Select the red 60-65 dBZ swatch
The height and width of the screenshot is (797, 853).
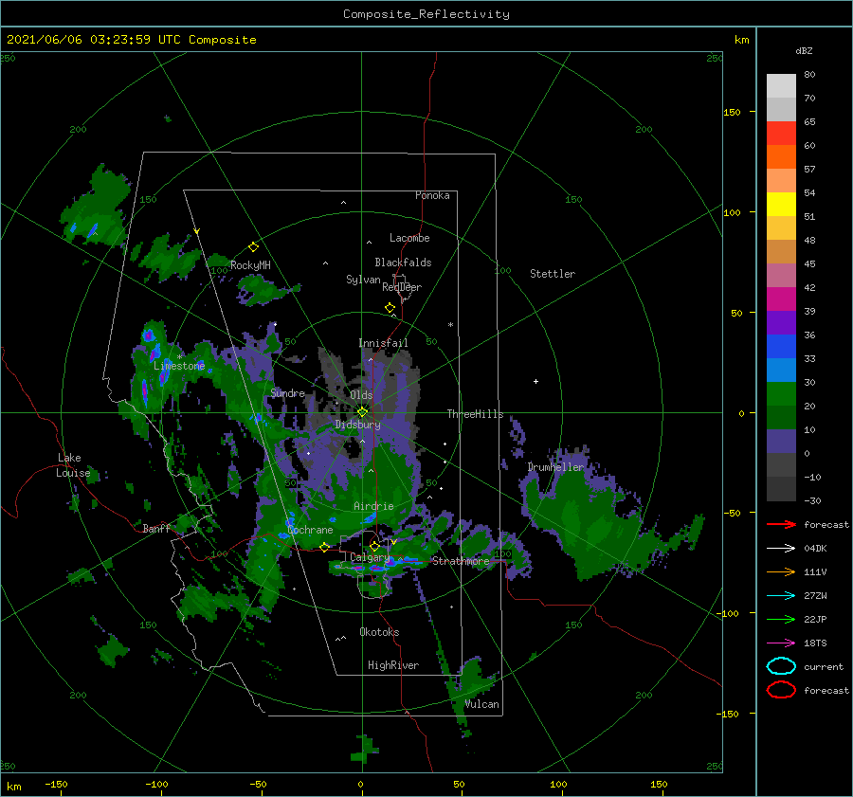pyautogui.click(x=781, y=133)
